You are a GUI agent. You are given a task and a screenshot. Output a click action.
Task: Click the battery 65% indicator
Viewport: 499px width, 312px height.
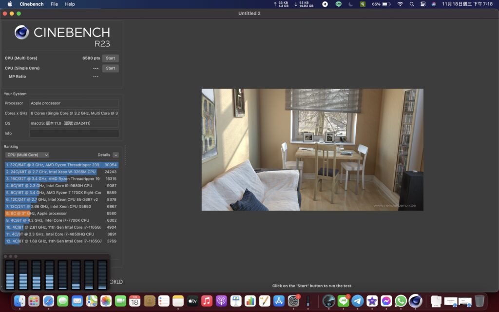[x=381, y=4]
